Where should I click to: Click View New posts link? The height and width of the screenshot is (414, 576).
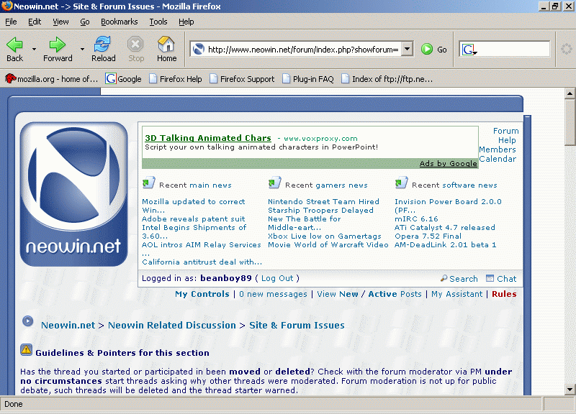tap(338, 294)
